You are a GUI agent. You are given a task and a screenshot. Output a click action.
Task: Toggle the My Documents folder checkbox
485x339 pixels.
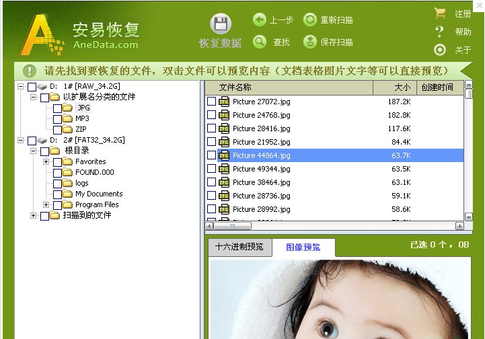pyautogui.click(x=58, y=194)
